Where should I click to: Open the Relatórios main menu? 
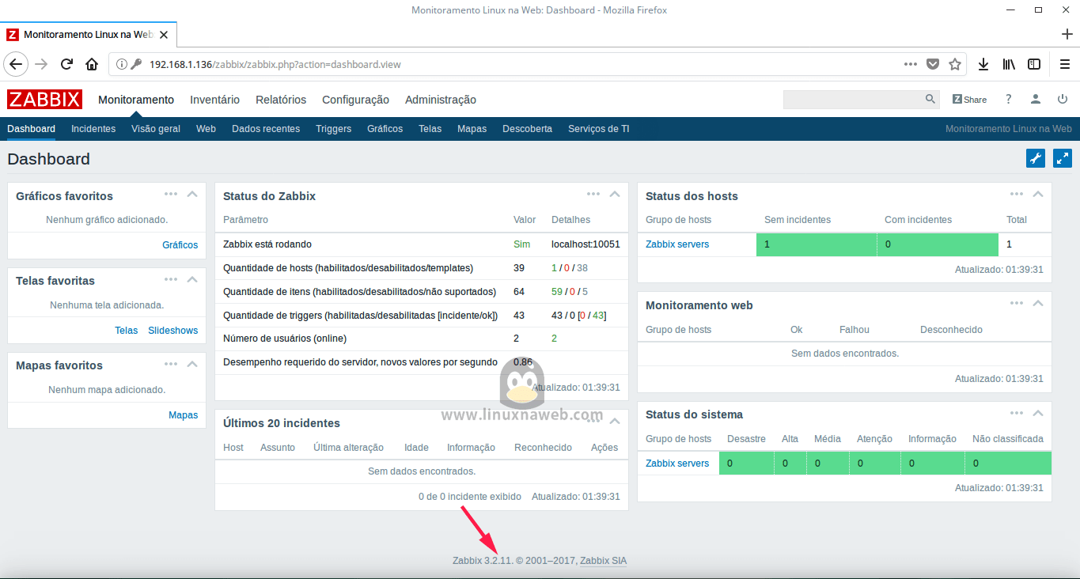point(281,100)
